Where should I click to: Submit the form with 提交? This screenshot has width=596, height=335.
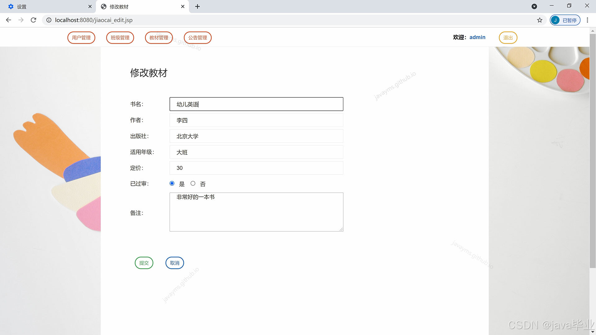[x=144, y=263]
